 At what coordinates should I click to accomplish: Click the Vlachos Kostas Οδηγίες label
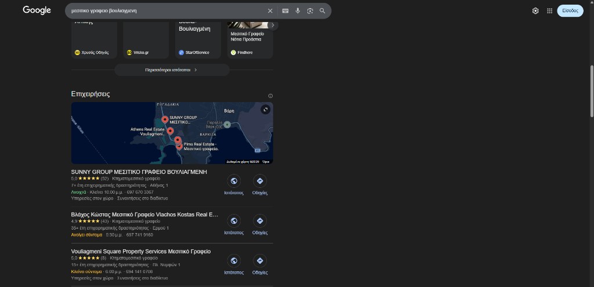click(x=260, y=232)
